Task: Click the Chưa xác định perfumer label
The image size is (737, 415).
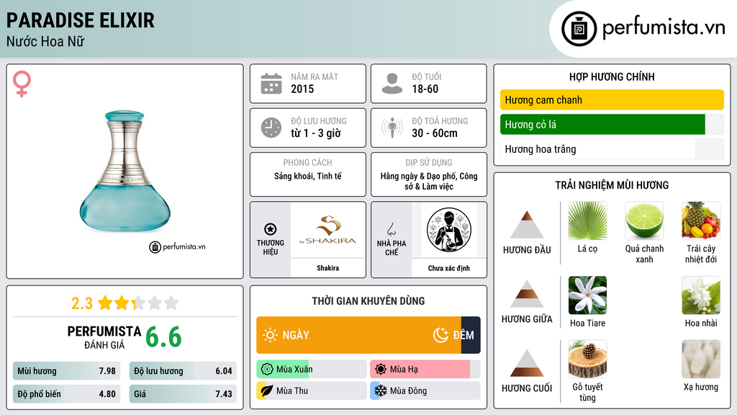Action: click(449, 268)
